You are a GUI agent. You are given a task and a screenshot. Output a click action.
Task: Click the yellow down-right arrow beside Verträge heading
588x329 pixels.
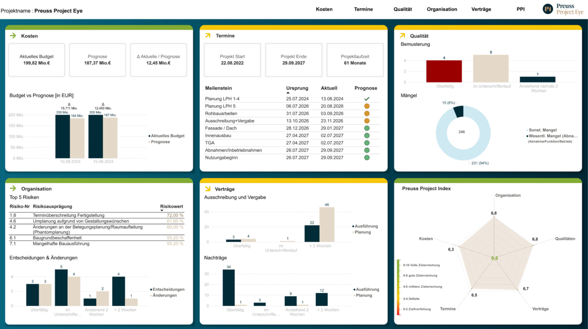(x=208, y=189)
